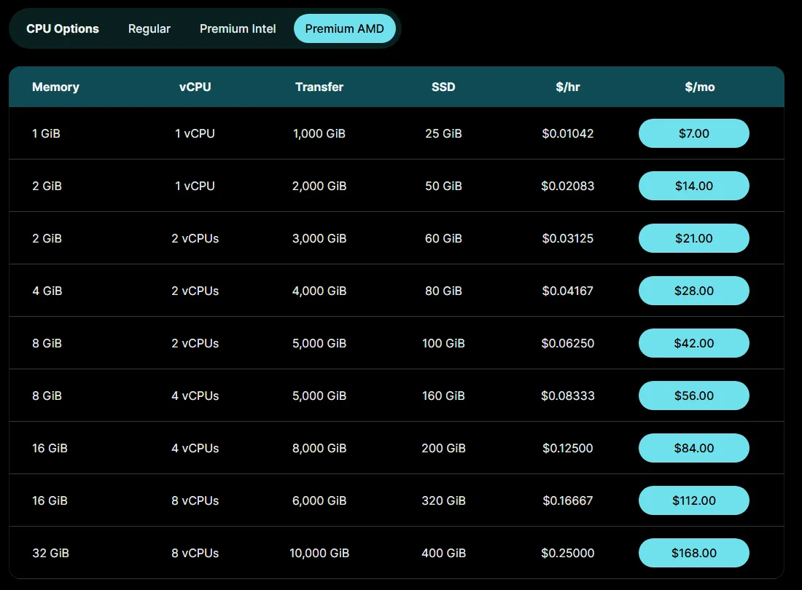Viewport: 802px width, 590px height.
Task: Click the $14.00 monthly price button
Action: (693, 186)
